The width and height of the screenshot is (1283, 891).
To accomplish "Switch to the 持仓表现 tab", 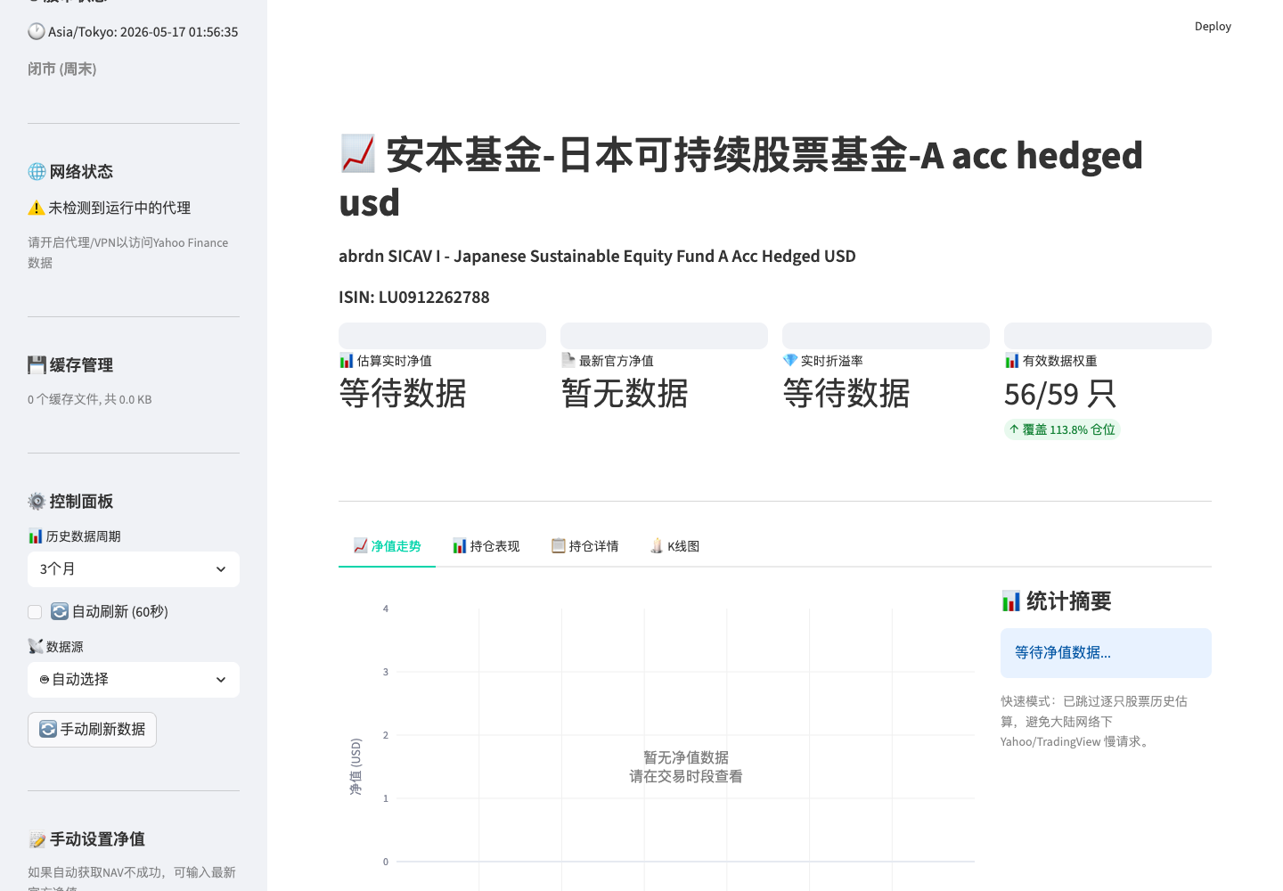I will (x=486, y=546).
